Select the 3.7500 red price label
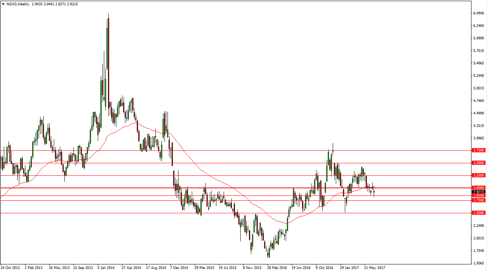Screen dimensions: 487x272 479,150
